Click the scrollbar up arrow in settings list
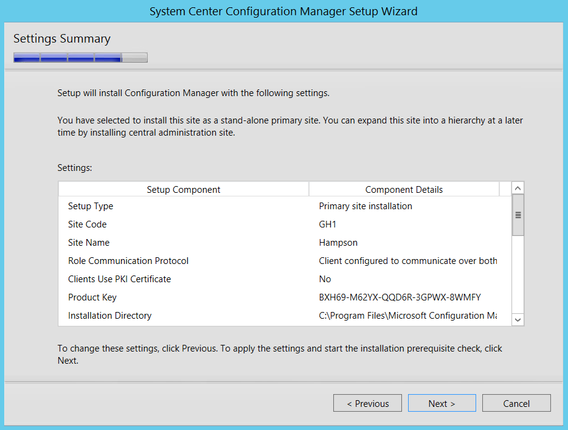 518,189
